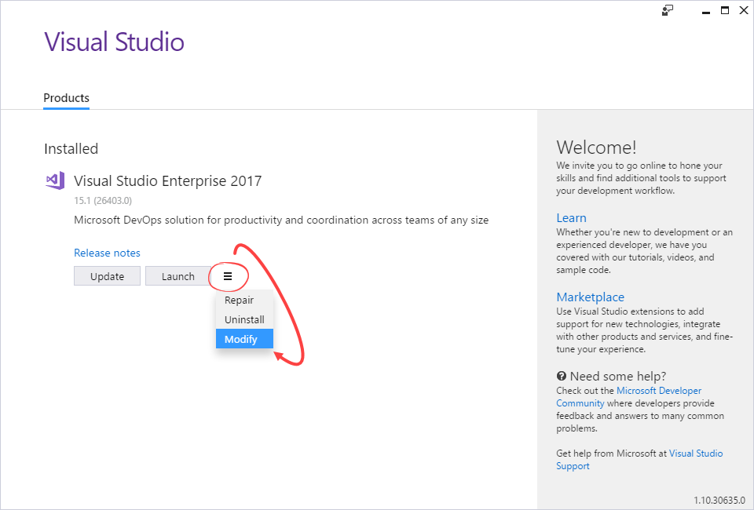Choose Uninstall from the dropdown menu
This screenshot has width=754, height=510.
coord(244,320)
